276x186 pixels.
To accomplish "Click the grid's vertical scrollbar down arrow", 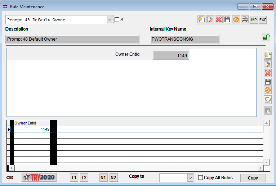I will click(266, 162).
